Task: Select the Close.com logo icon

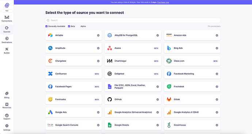Action: coord(169,61)
